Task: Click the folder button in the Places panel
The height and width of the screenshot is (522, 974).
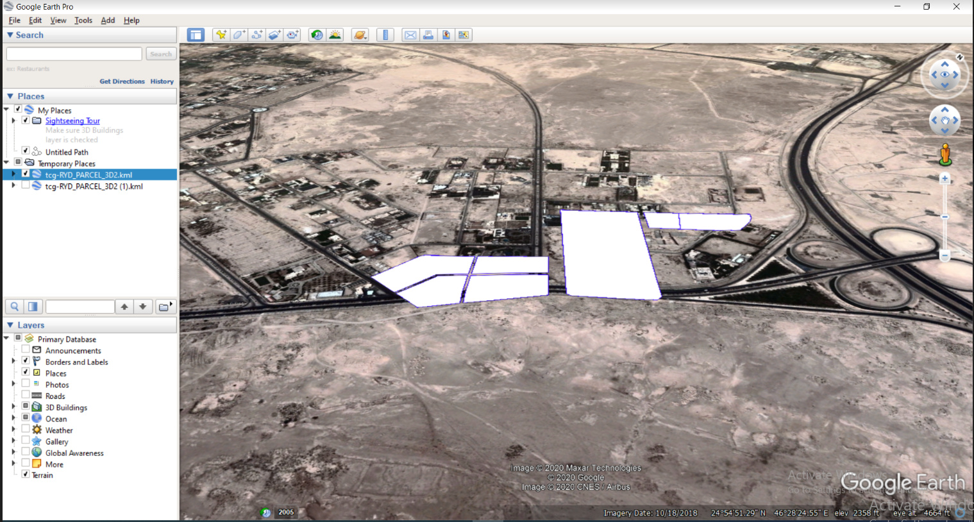Action: (165, 307)
